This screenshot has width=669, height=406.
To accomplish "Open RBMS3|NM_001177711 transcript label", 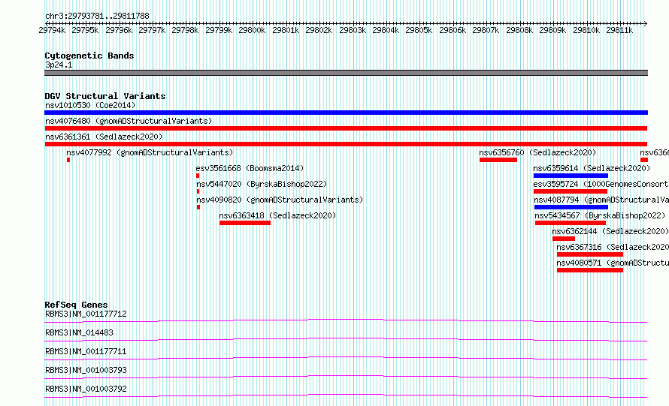I will (86, 351).
